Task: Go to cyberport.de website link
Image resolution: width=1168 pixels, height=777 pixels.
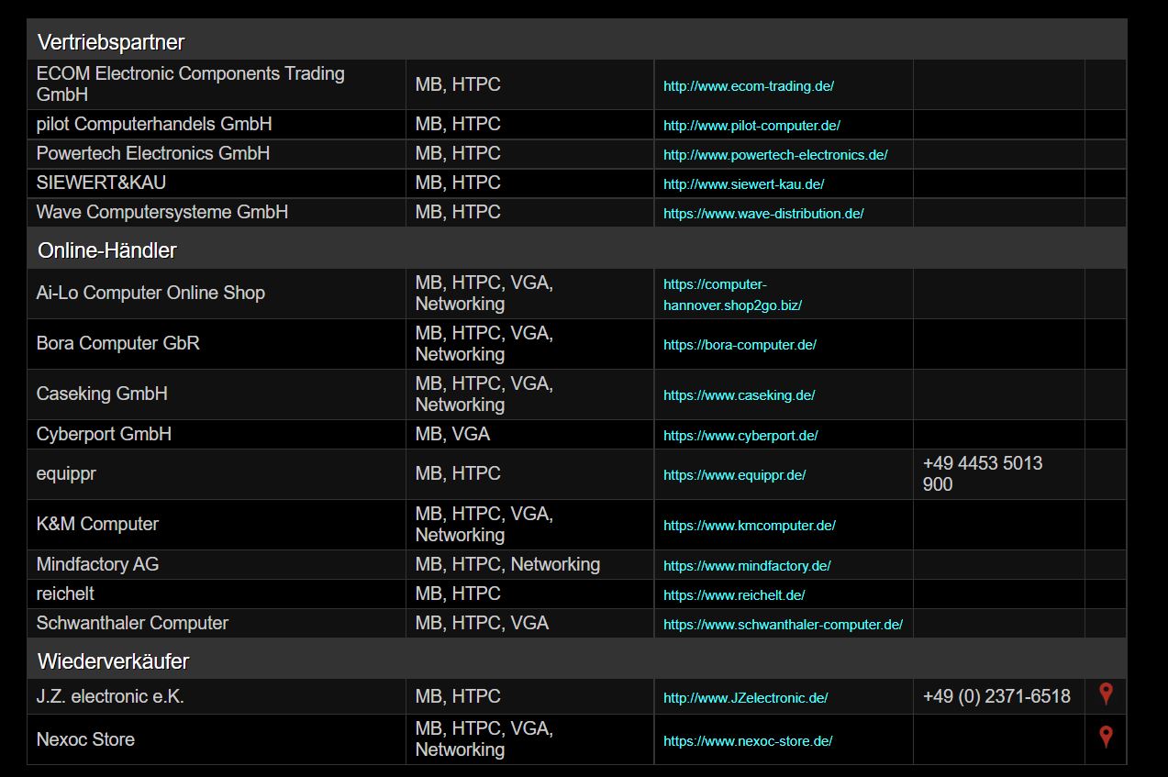Action: pyautogui.click(x=740, y=436)
